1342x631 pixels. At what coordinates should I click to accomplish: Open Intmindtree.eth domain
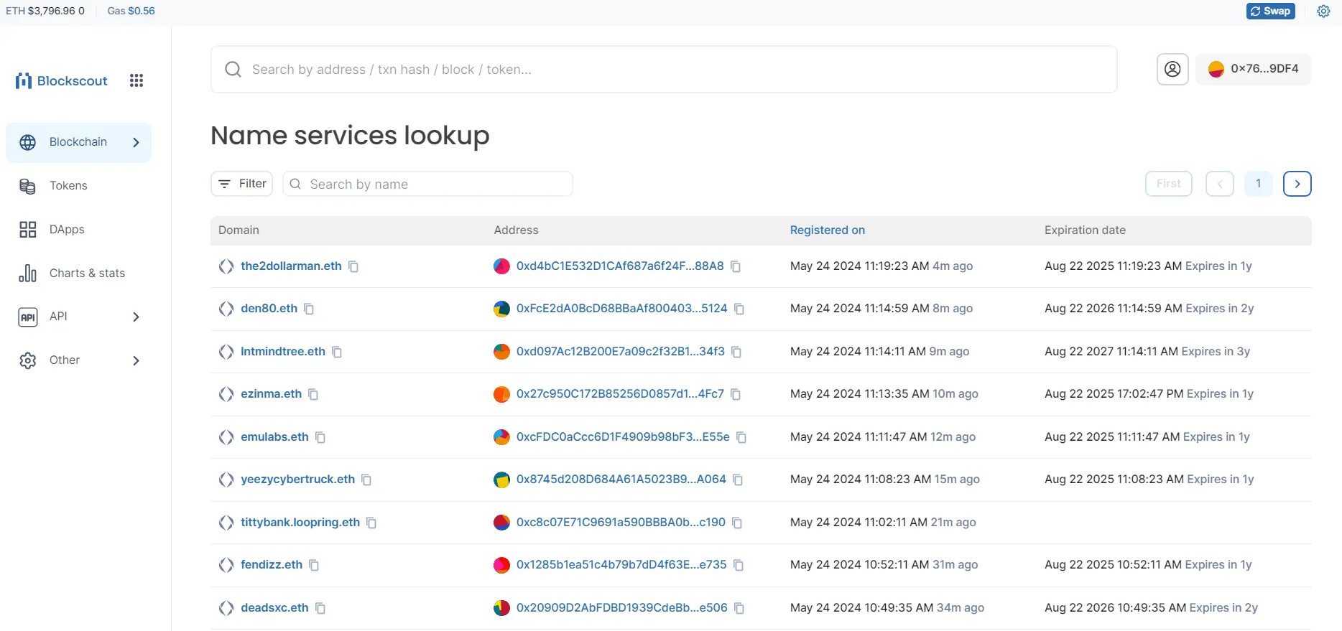click(283, 351)
